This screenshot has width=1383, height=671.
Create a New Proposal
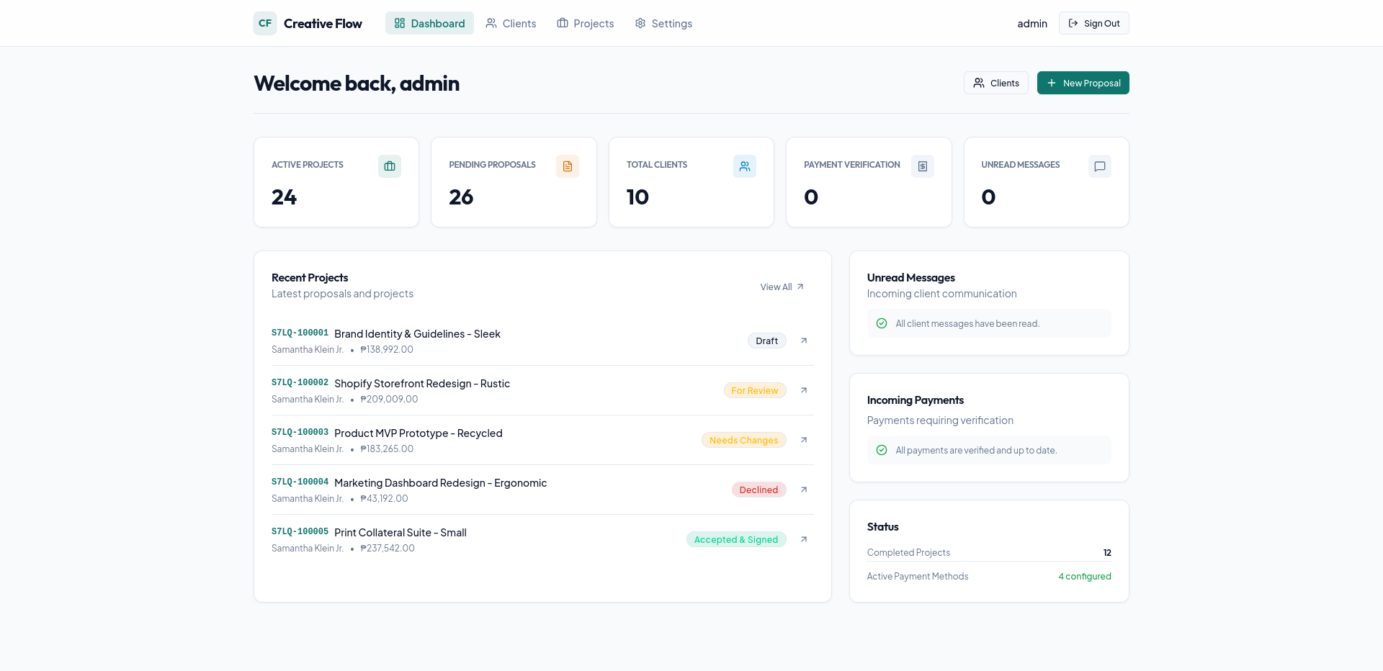click(x=1083, y=83)
